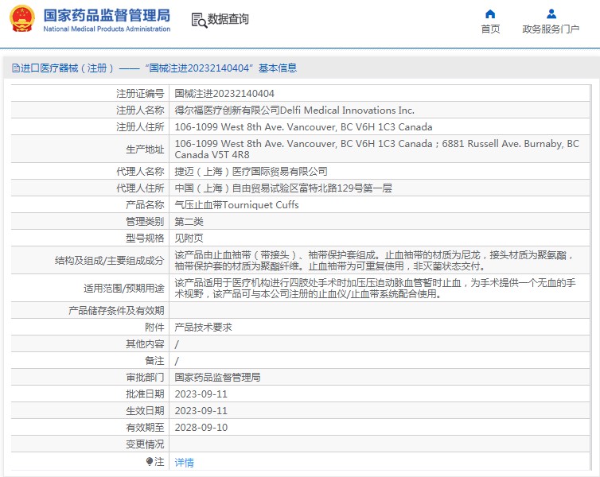Click the 代理人名称 row label
This screenshot has width=600, height=477.
[x=140, y=172]
